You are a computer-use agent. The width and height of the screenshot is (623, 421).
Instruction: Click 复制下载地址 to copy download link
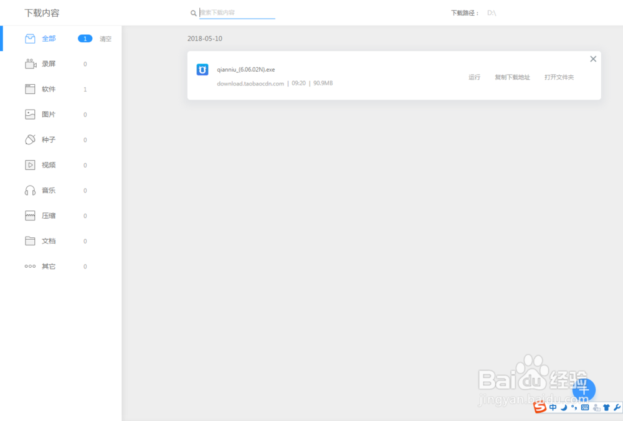coord(512,77)
